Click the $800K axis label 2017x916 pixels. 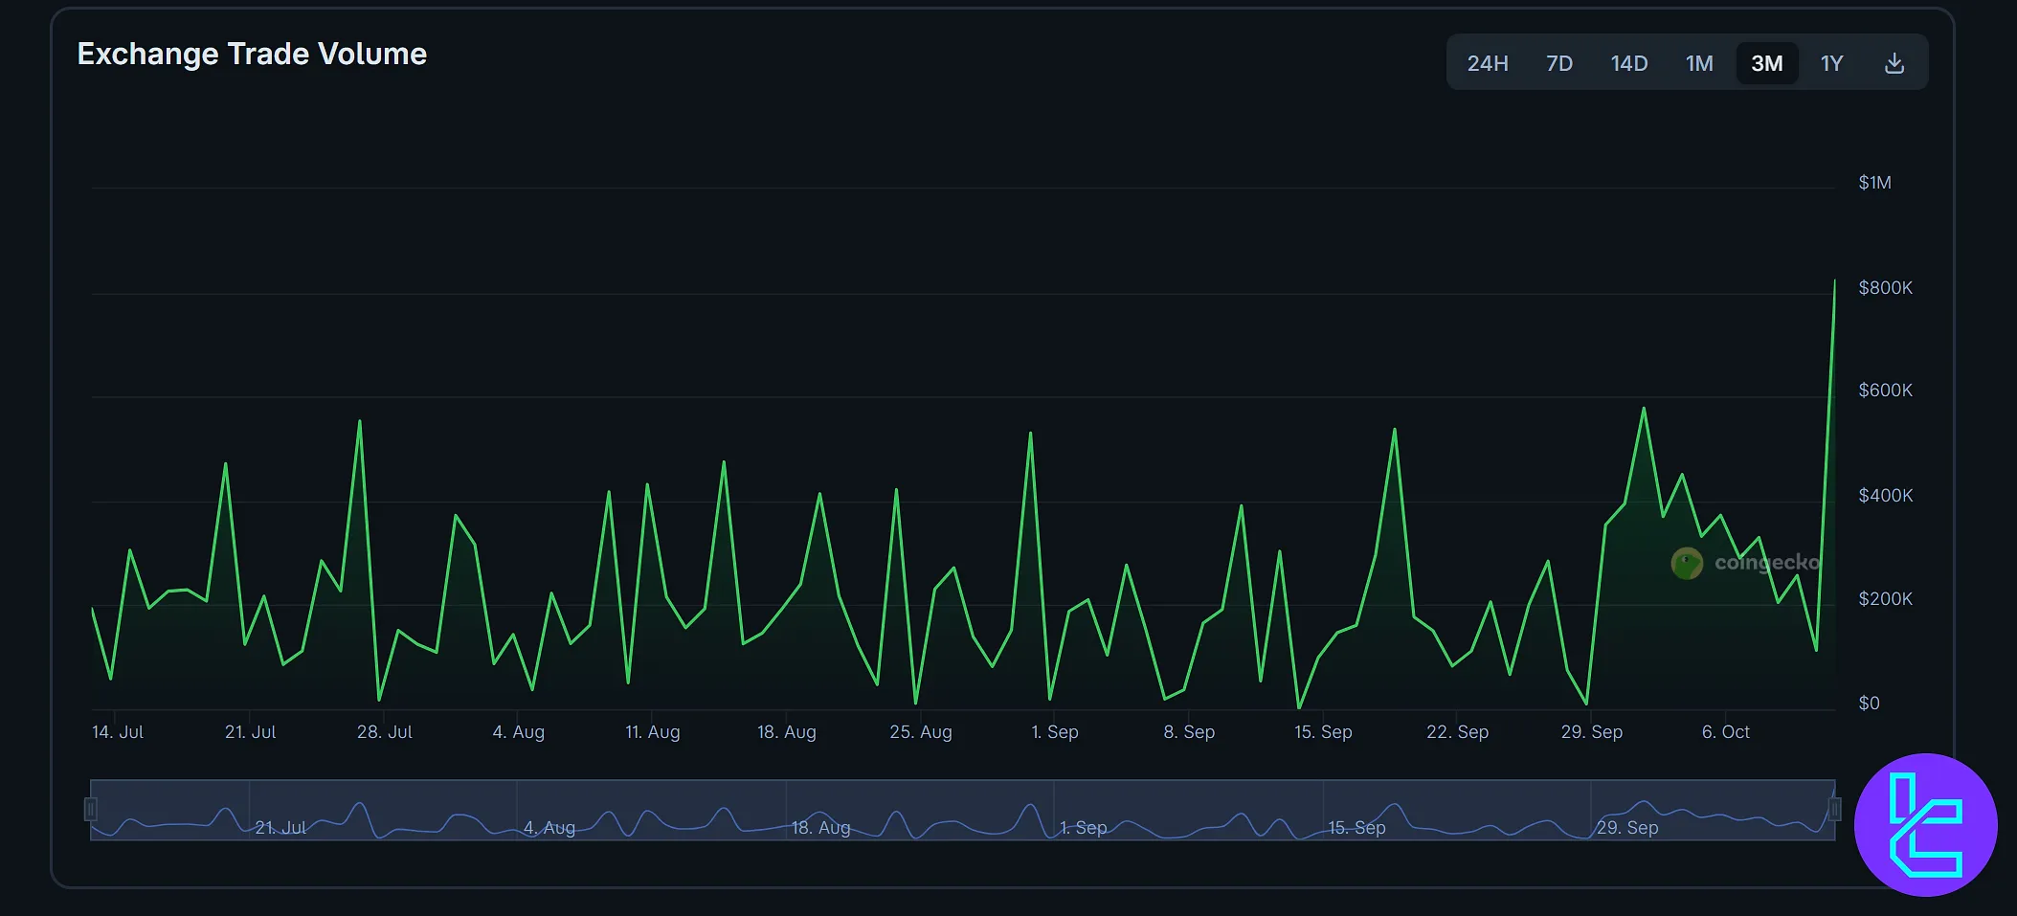point(1885,286)
